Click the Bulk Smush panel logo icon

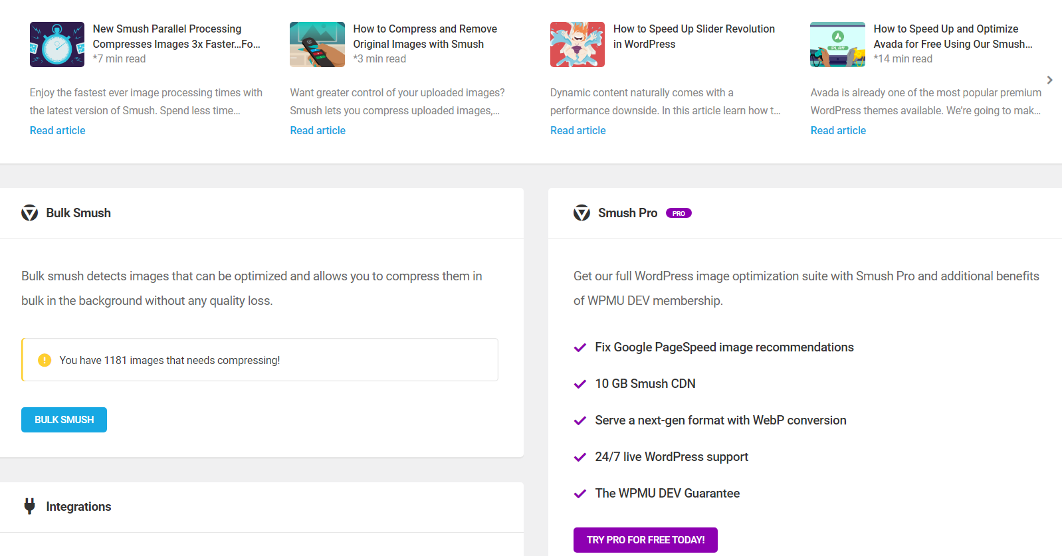tap(29, 213)
